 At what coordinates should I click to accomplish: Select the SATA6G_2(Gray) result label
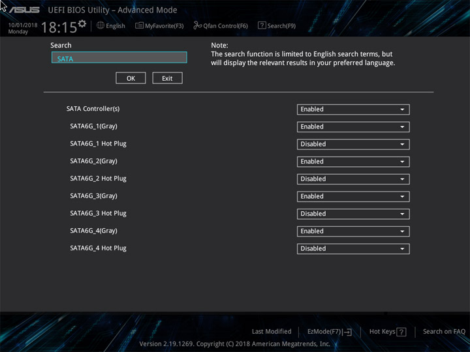[x=93, y=161]
